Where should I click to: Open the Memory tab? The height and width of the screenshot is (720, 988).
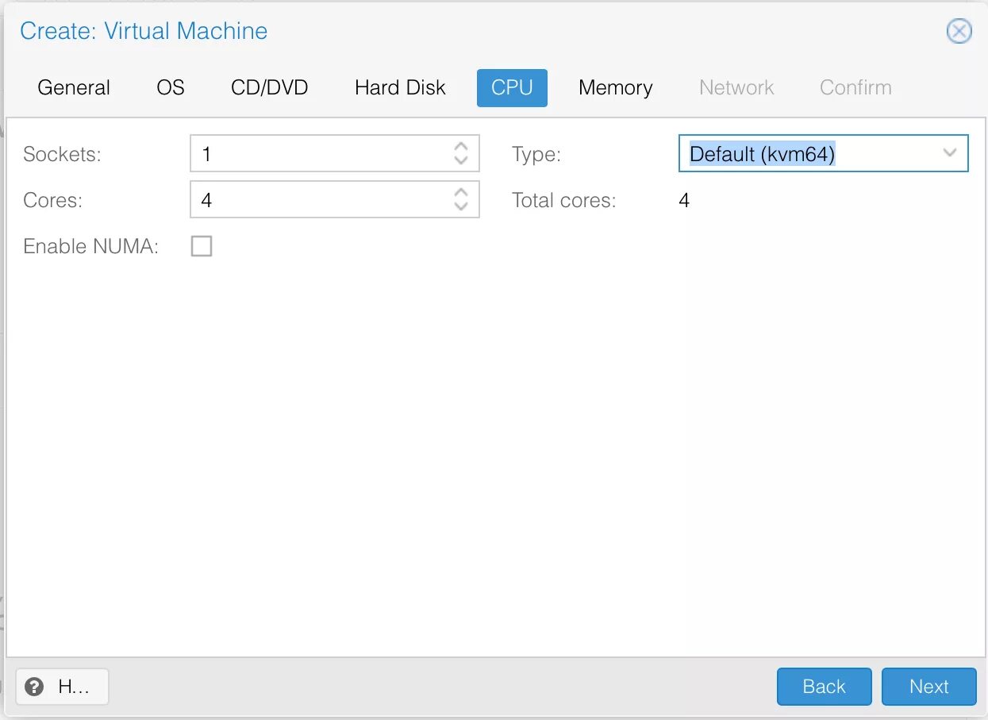click(x=615, y=87)
